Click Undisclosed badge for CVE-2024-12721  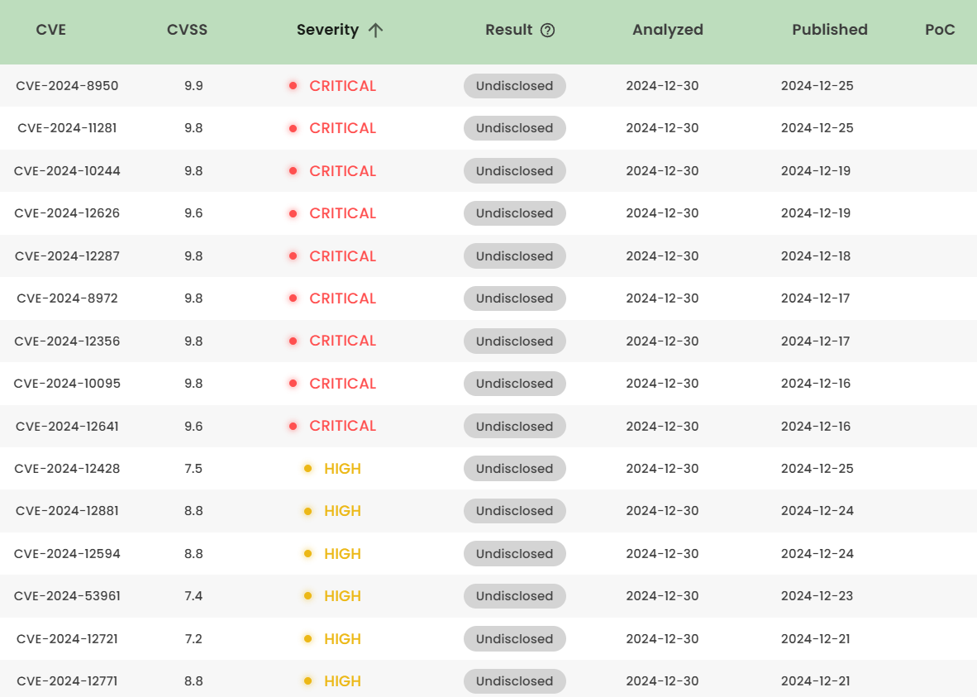pos(515,639)
